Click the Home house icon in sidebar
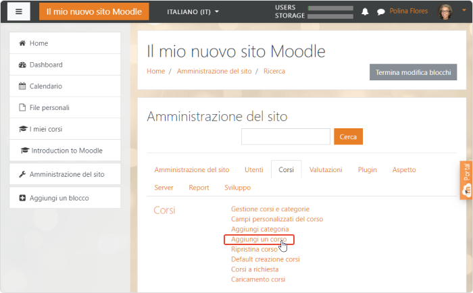 pyautogui.click(x=22, y=43)
